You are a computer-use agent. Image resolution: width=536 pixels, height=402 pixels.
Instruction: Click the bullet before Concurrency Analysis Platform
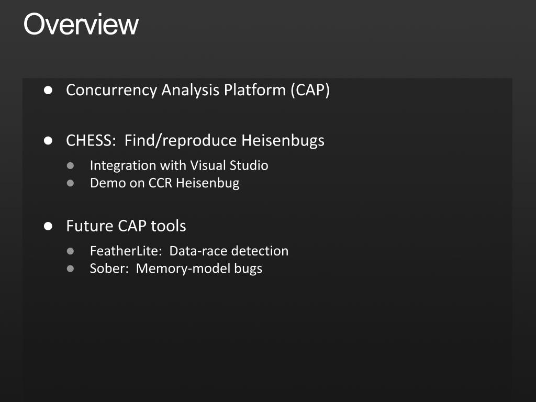pos(48,90)
